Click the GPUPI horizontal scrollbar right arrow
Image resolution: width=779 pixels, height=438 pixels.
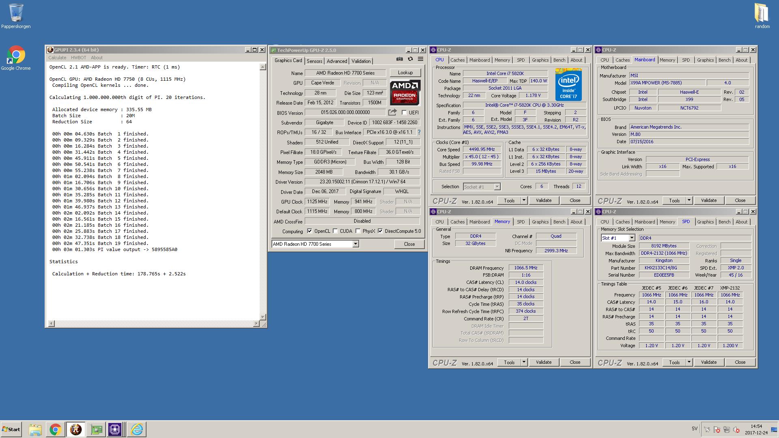pos(256,324)
